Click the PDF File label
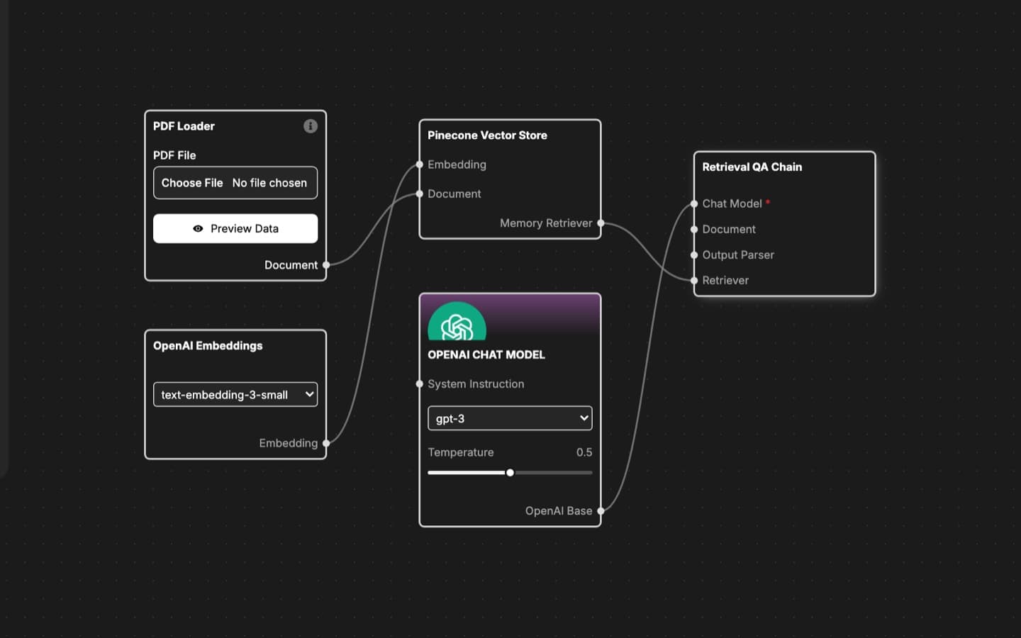Screen dimensions: 1021x638 (x=174, y=155)
